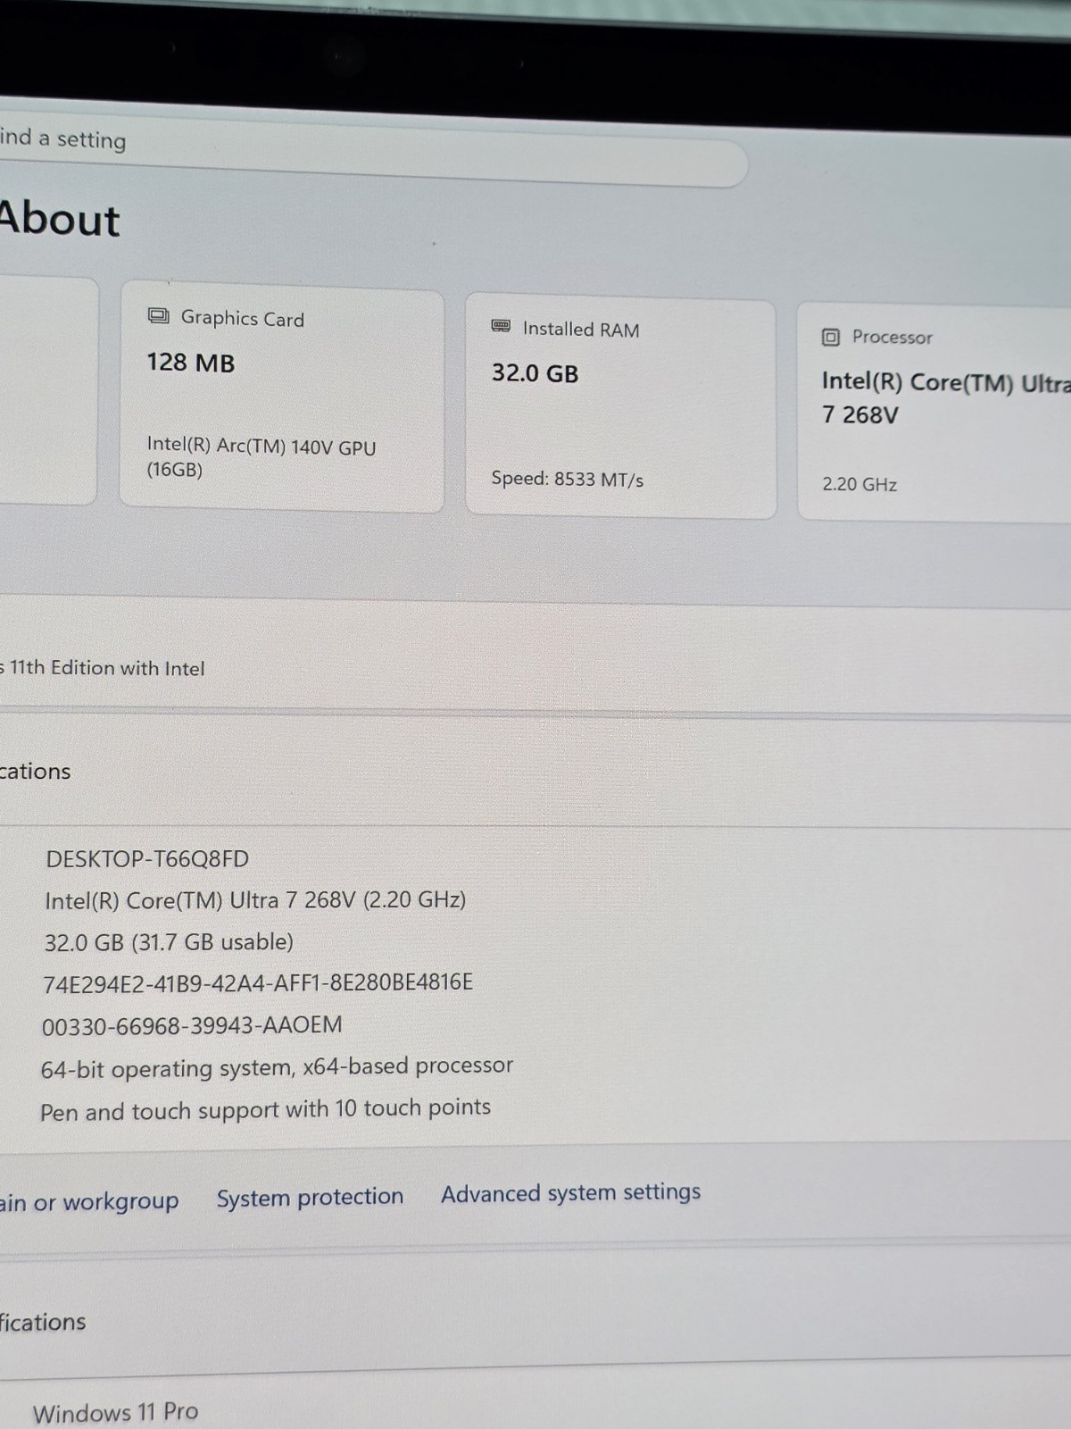Click the Graphics Card monitor icon
The image size is (1071, 1429).
[158, 315]
